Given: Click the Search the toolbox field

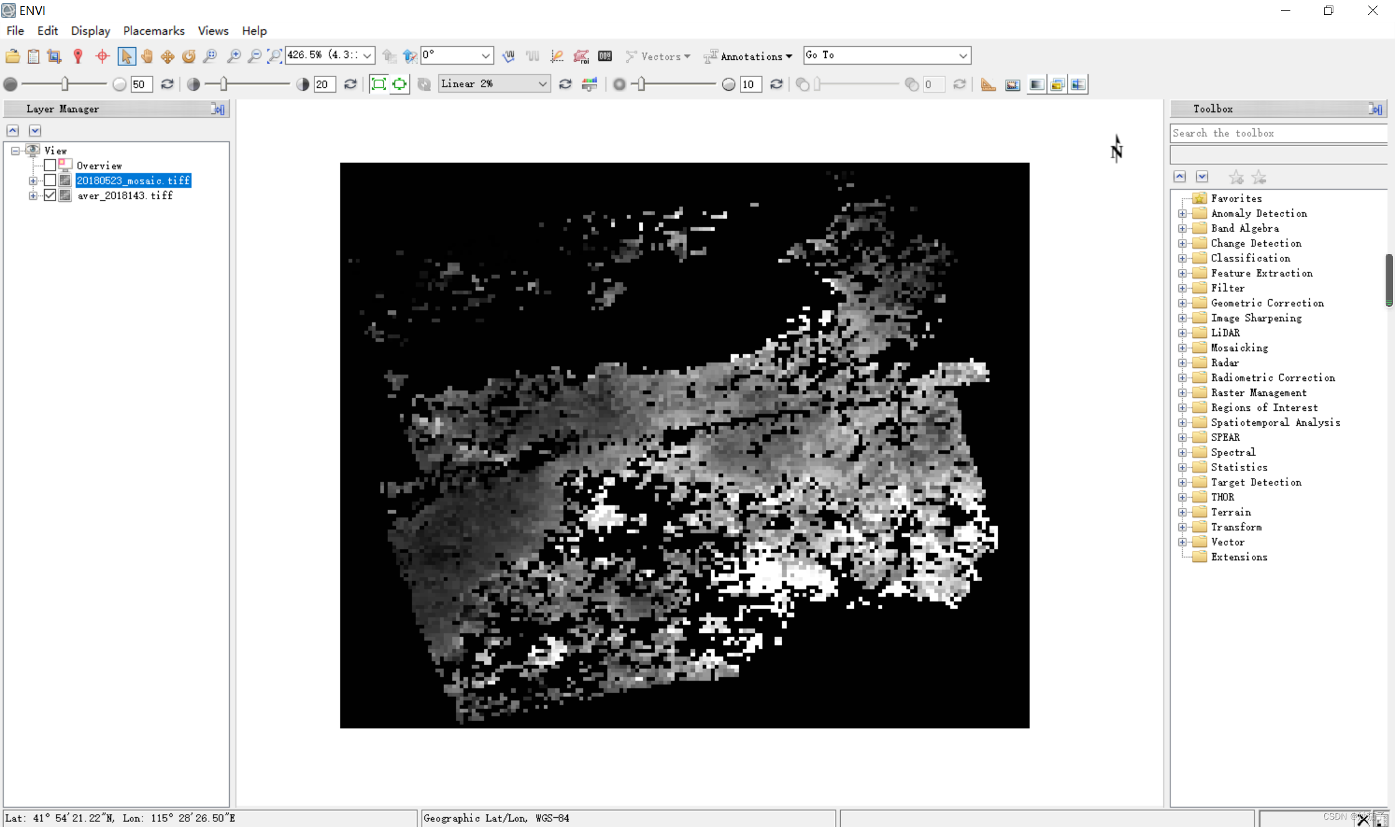Looking at the screenshot, I should [1277, 133].
